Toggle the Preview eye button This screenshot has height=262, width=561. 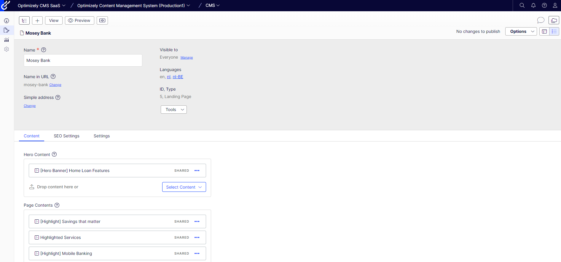[x=79, y=20]
